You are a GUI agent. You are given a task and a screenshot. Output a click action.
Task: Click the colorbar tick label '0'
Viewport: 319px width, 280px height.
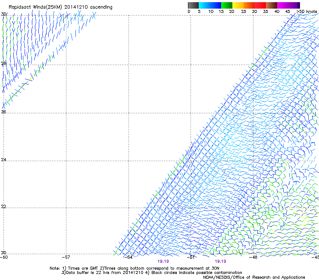click(189, 12)
